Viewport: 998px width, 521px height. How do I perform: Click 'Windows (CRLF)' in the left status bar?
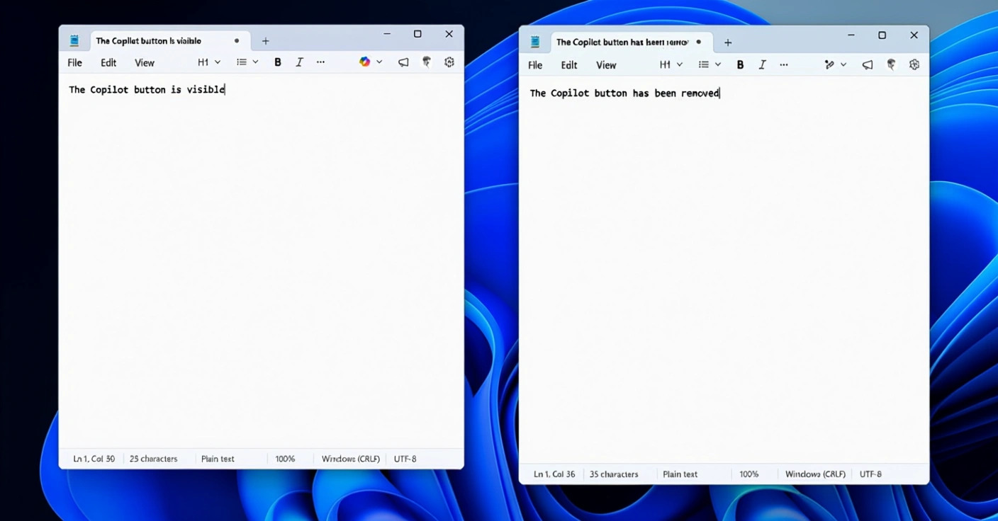tap(350, 459)
